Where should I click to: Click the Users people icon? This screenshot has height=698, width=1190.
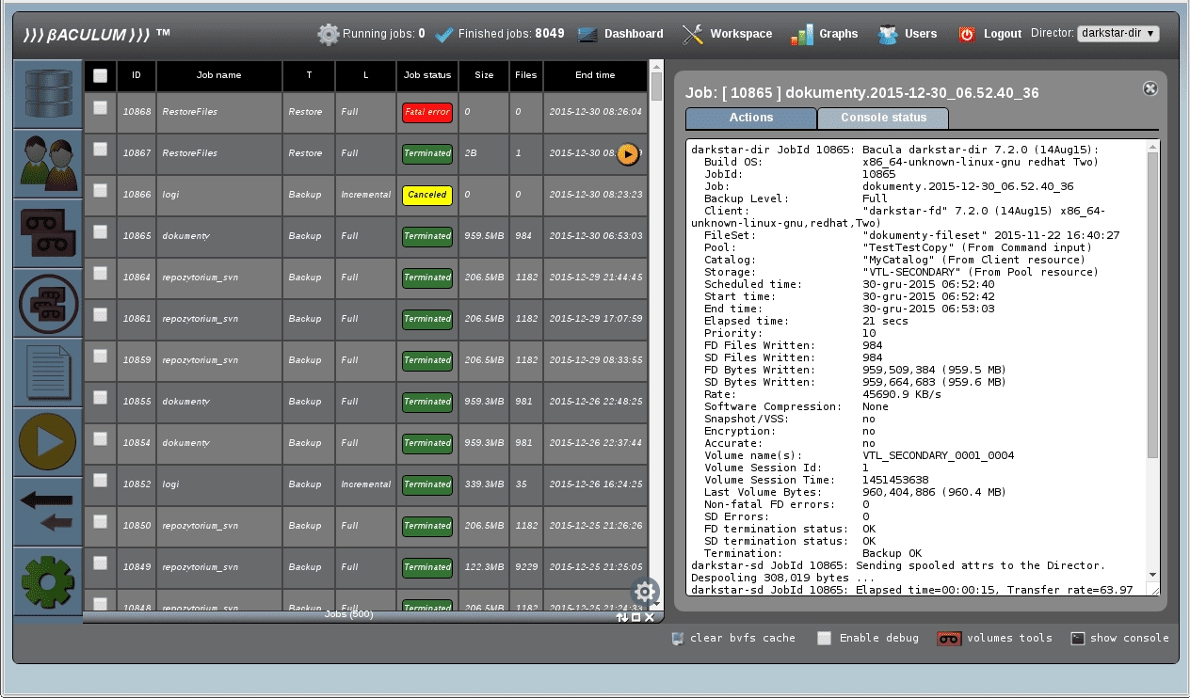pyautogui.click(x=888, y=34)
